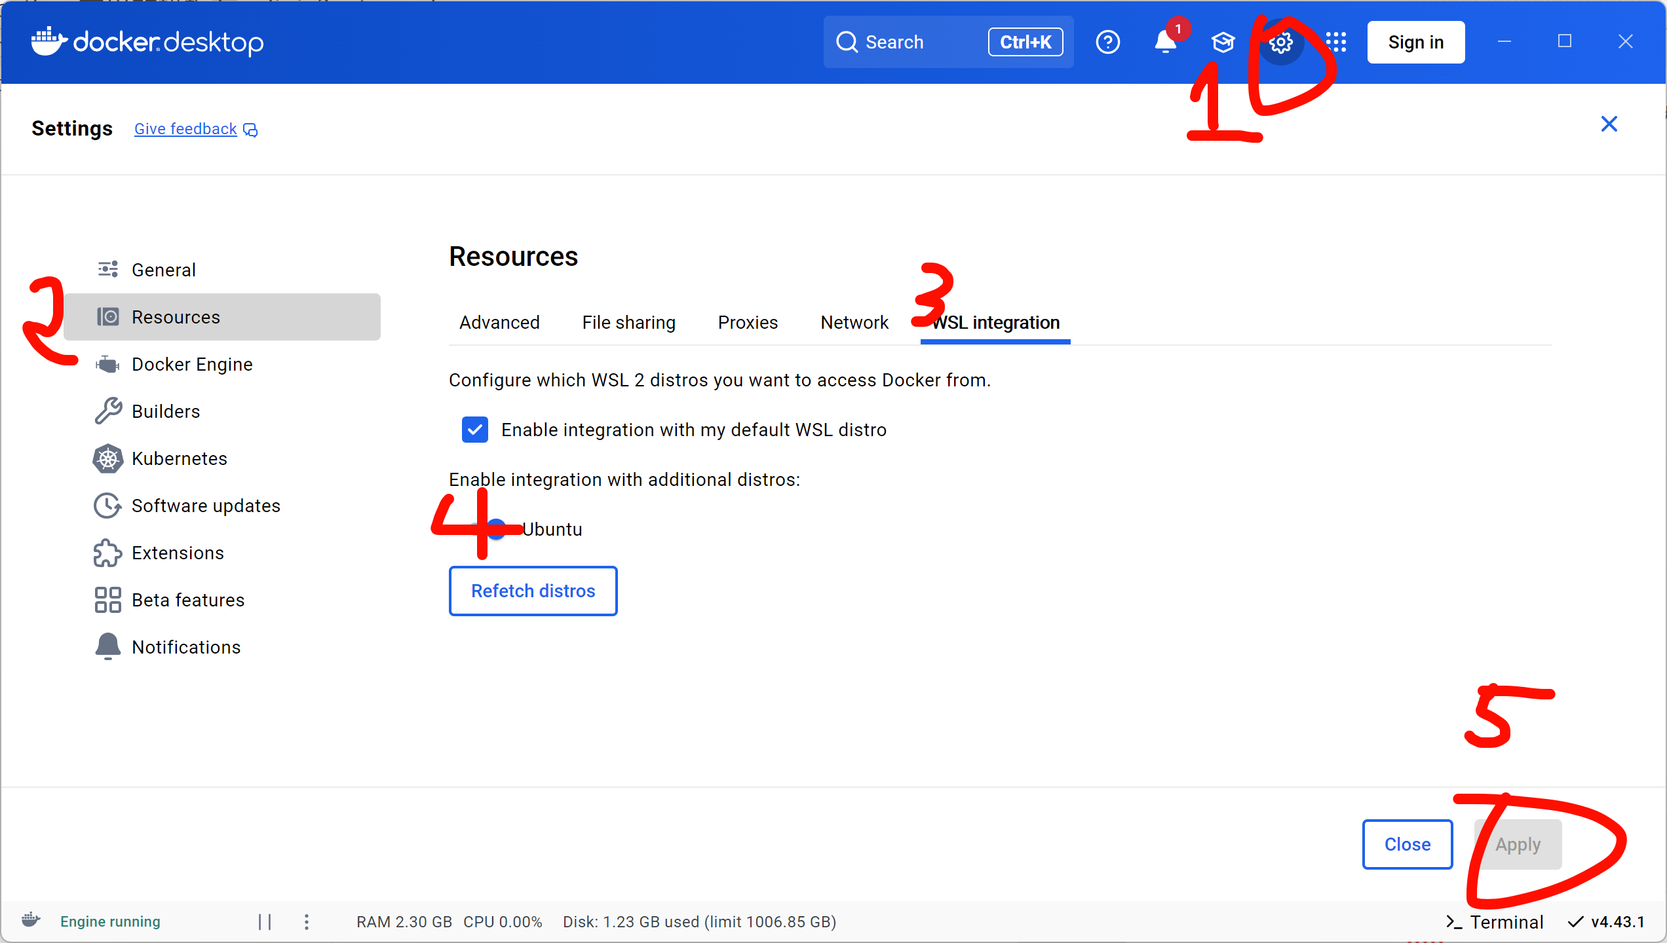The width and height of the screenshot is (1667, 943).
Task: Open the apps grid icon
Action: [x=1336, y=43]
